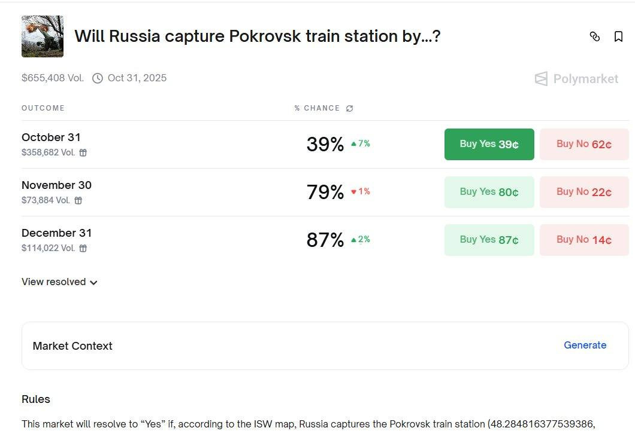Buy No at 22¢ for November 30
This screenshot has width=635, height=437.
click(x=583, y=192)
